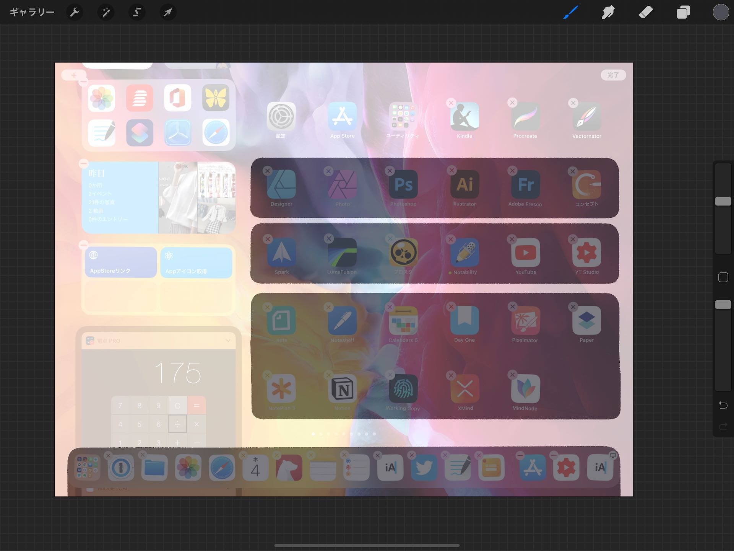This screenshot has height=551, width=734.
Task: Run the Appアイコン取得 shortcut tile
Action: tap(196, 262)
